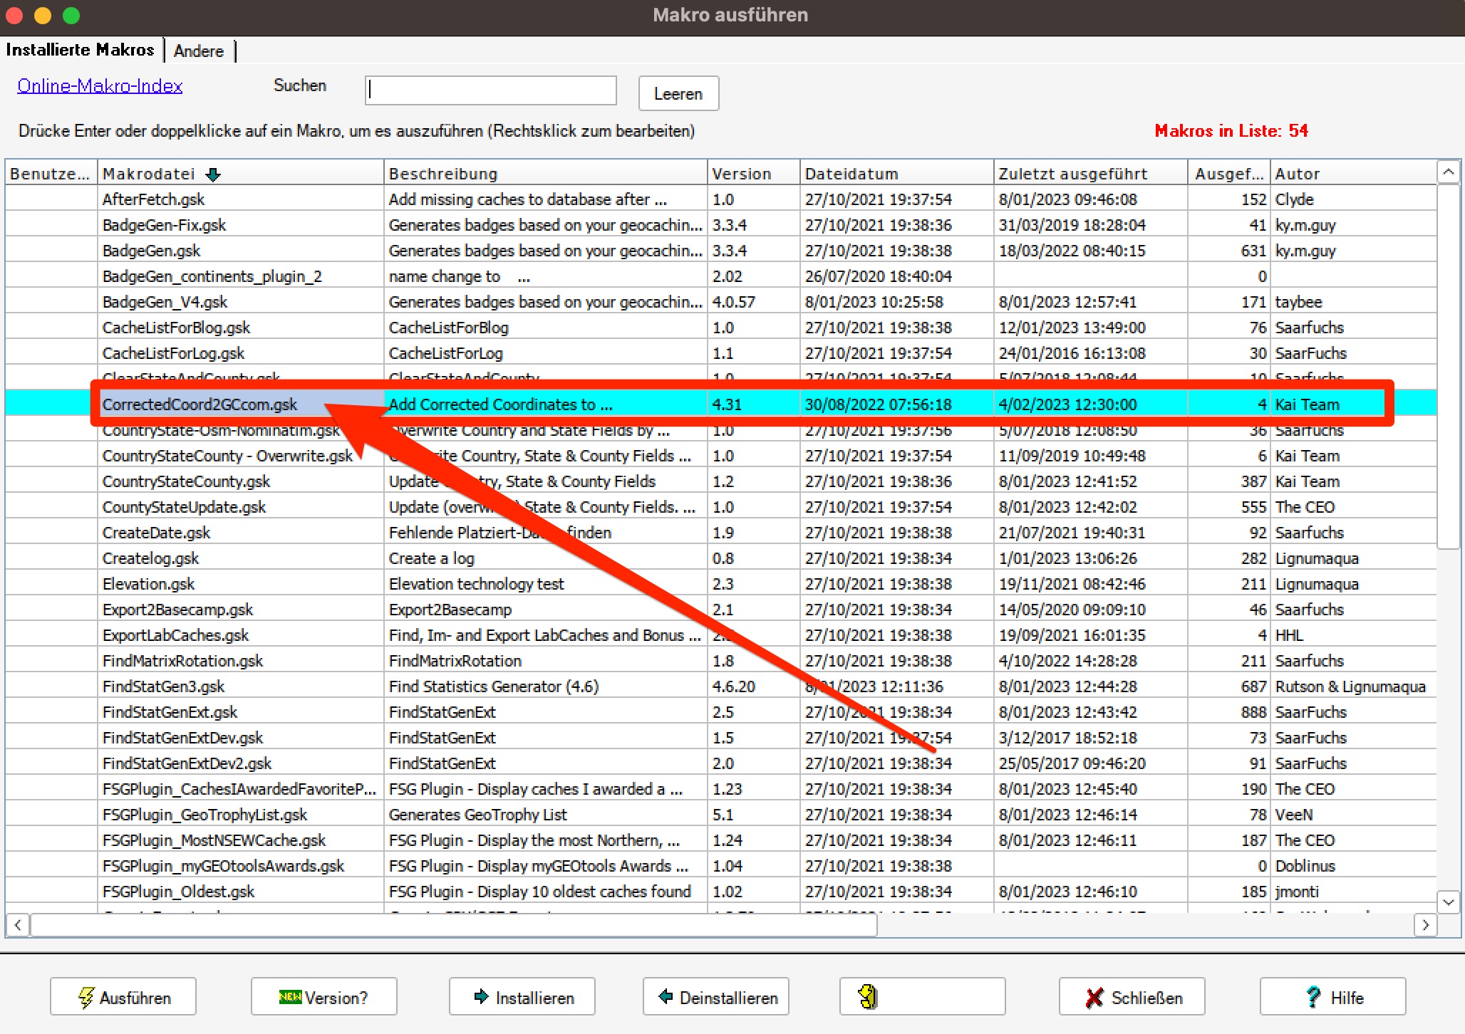Click the NEW icon on Version? button
Image resolution: width=1465 pixels, height=1034 pixels.
point(290,996)
